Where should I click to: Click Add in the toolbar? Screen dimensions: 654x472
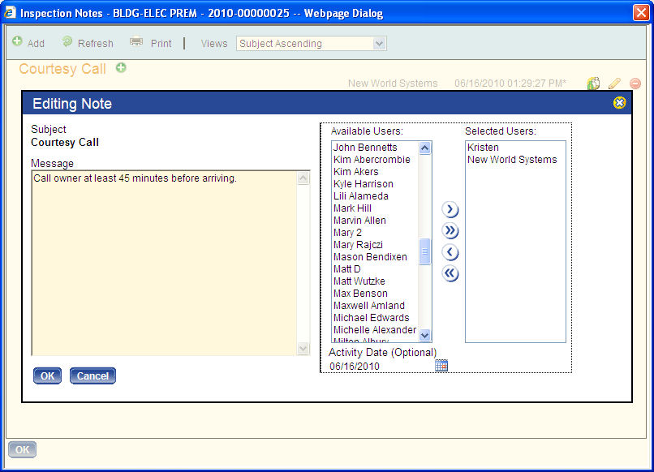[28, 43]
